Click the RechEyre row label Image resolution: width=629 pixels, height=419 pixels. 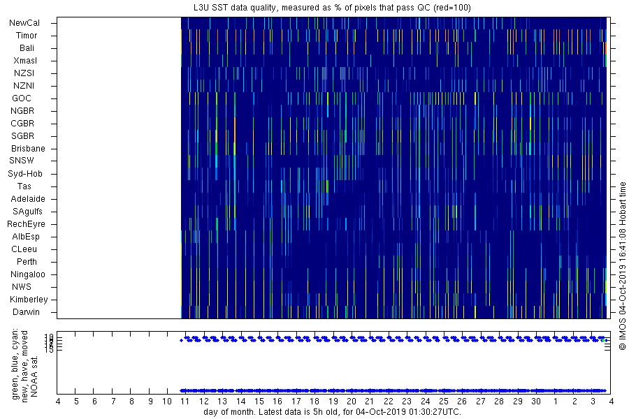click(26, 224)
